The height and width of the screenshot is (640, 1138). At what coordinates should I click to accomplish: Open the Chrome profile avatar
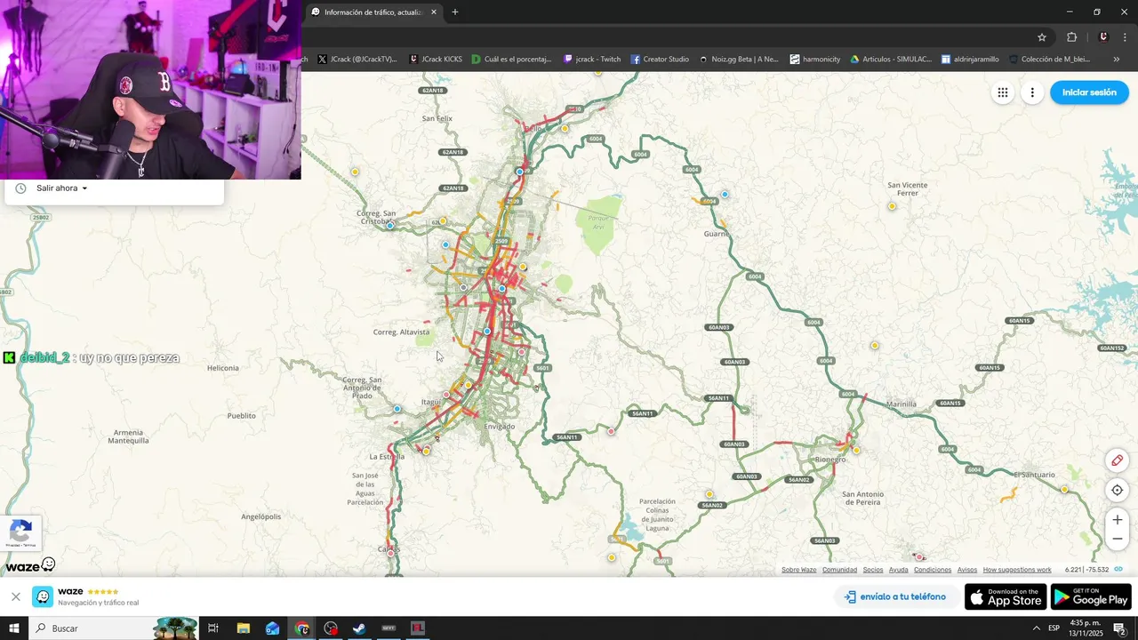coord(1103,37)
